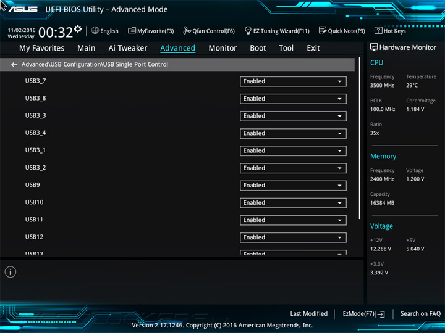Viewport: 445px width, 333px height.
Task: Click the ASUS logo
Action: (23, 9)
